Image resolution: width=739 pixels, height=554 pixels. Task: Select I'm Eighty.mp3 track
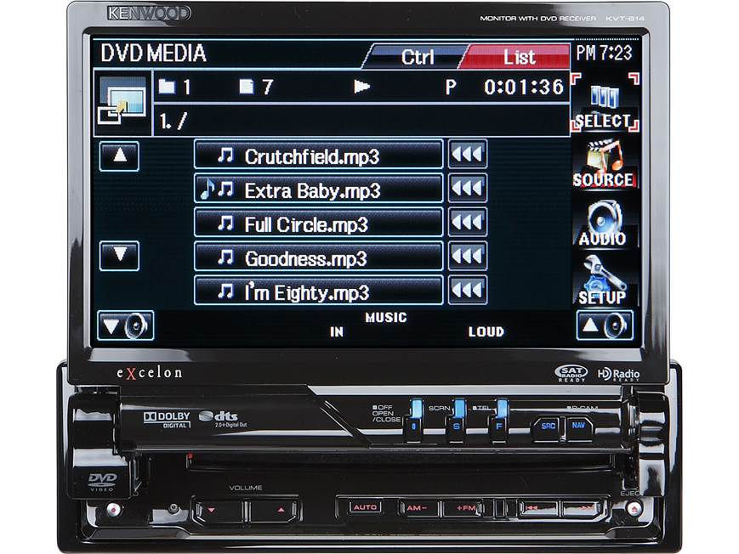319,291
